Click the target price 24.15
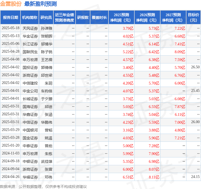 [x=195, y=177]
